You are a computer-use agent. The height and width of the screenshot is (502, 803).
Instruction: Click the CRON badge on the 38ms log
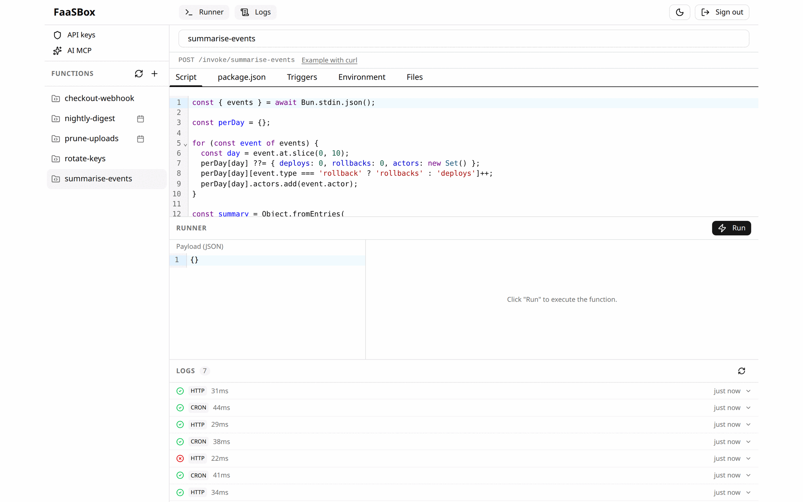pos(198,442)
